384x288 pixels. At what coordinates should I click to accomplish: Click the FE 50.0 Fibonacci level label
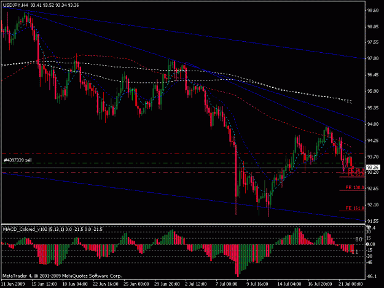356,170
